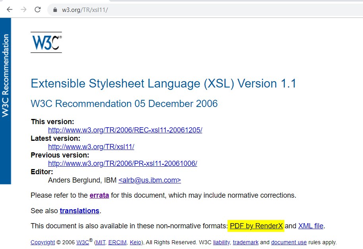Click the alrb@us.ibm.com email link

tap(150, 180)
